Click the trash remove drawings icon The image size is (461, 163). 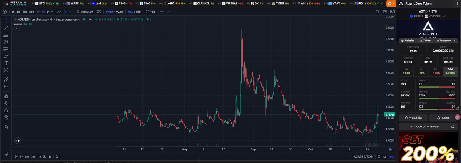tap(6, 127)
